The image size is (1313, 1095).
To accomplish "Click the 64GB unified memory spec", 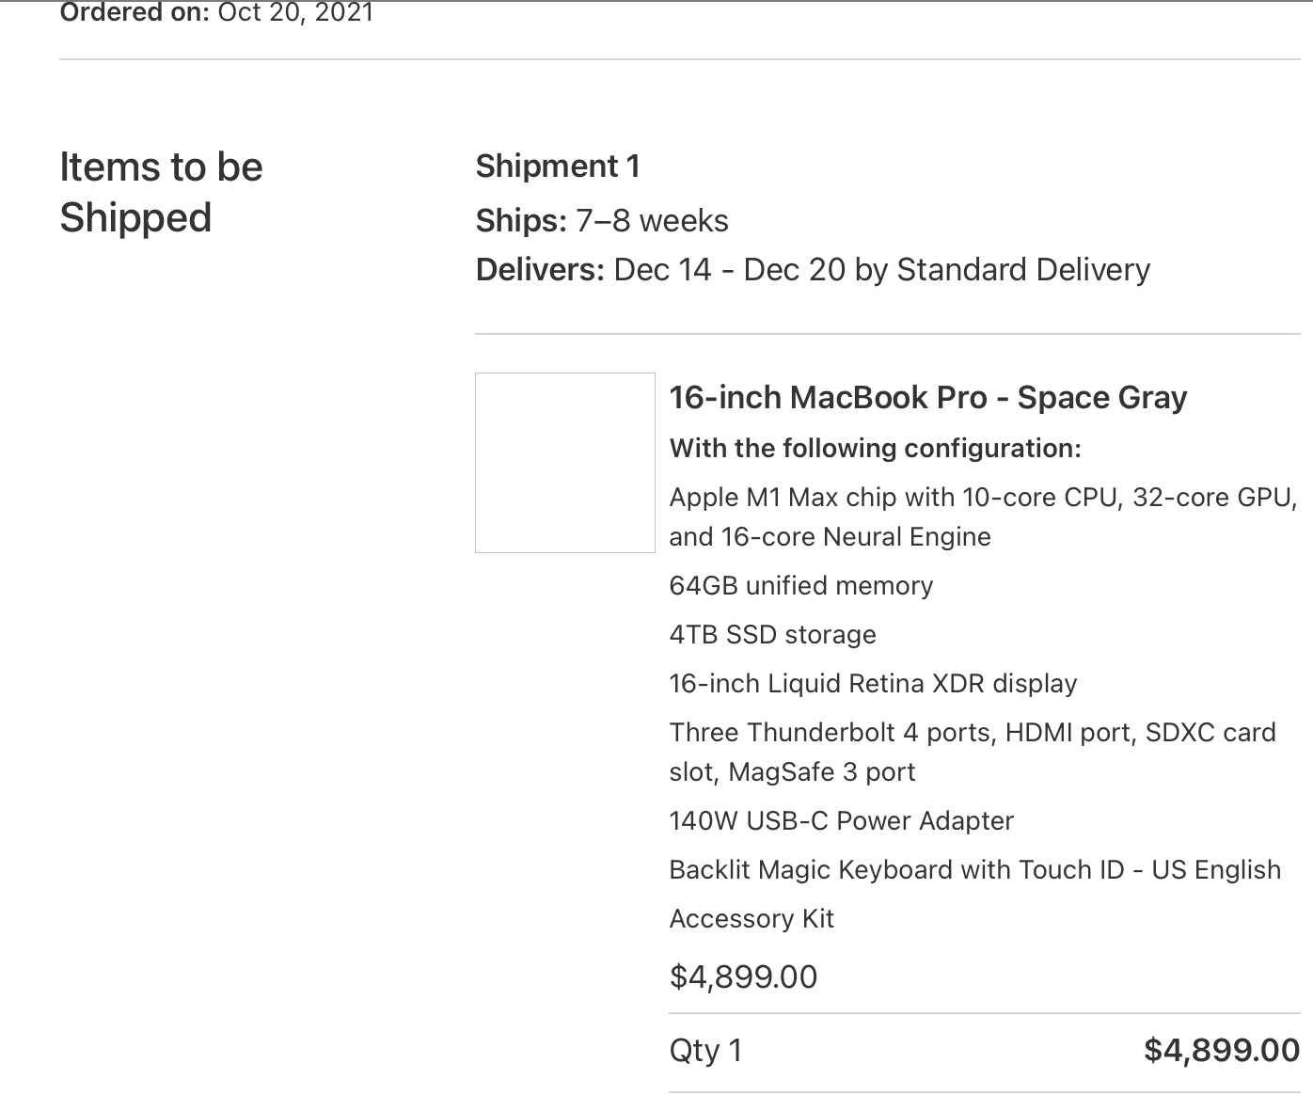I will coord(800,585).
